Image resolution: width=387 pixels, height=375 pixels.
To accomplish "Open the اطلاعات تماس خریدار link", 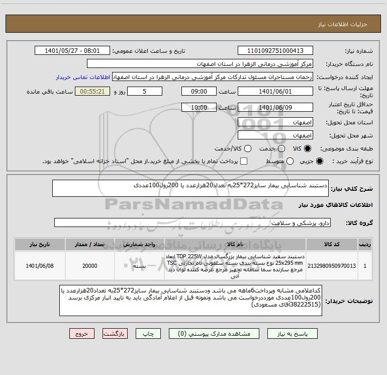I will click(83, 77).
